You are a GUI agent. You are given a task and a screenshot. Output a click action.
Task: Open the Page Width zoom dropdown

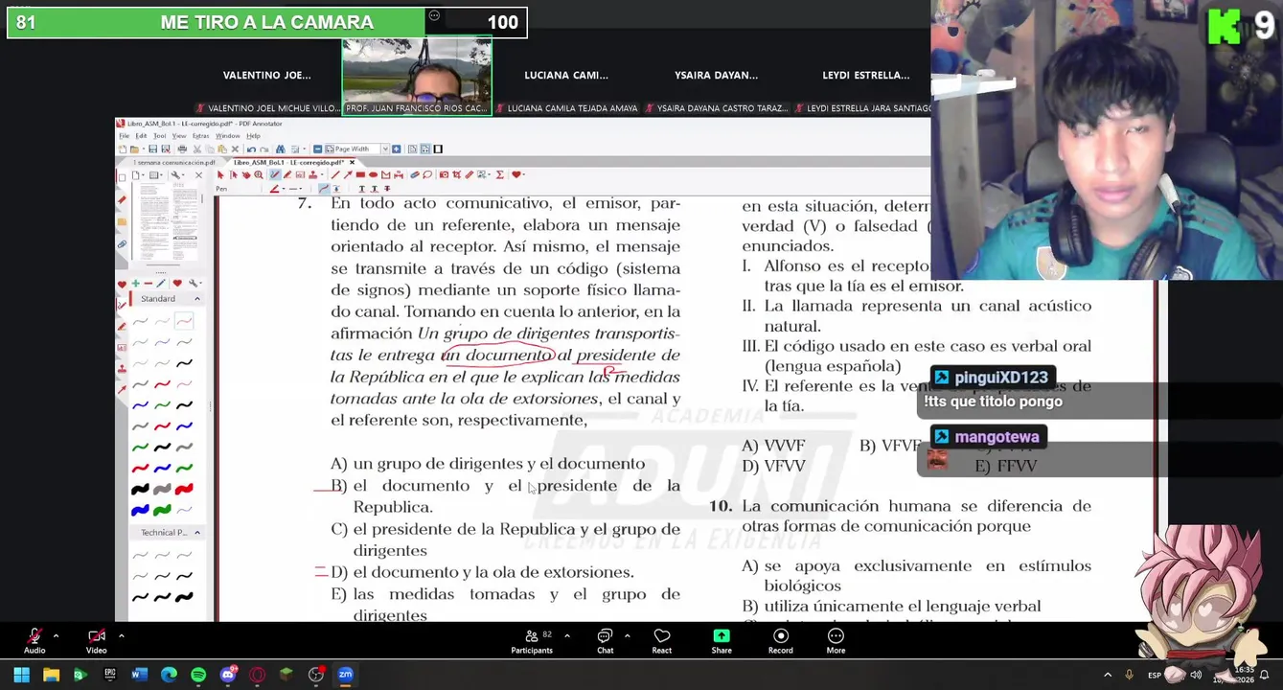[x=385, y=149]
